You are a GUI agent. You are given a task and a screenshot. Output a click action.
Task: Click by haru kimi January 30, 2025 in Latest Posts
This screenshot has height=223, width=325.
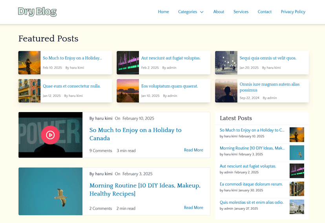point(241,190)
